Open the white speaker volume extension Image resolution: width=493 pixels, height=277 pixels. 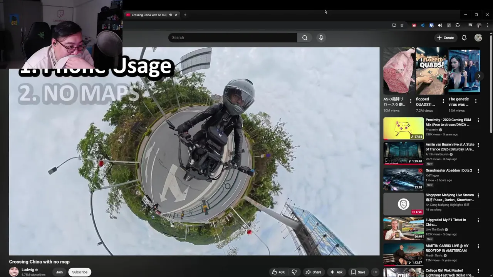point(440,25)
